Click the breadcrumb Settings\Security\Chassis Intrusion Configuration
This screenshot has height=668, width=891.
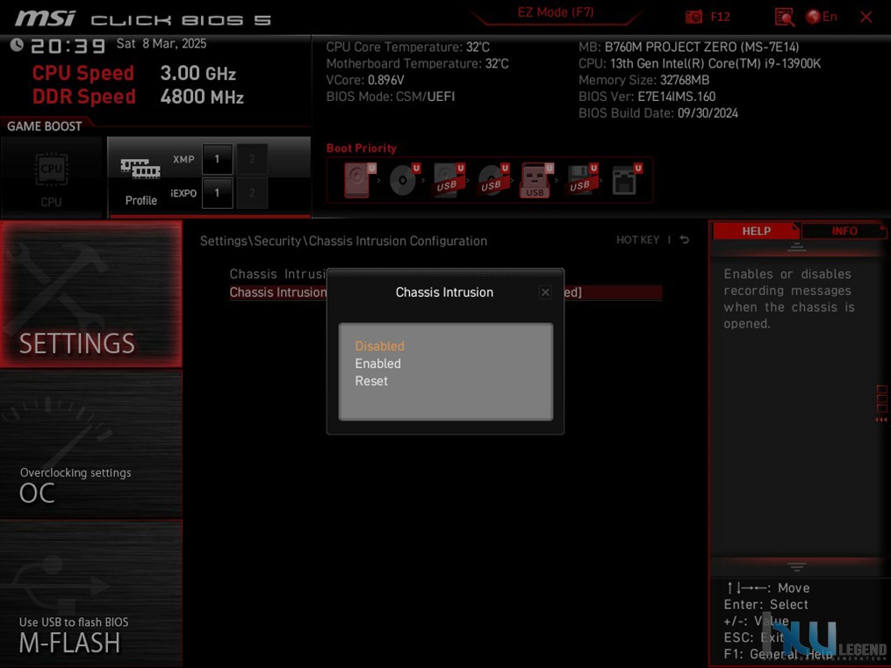pyautogui.click(x=343, y=241)
